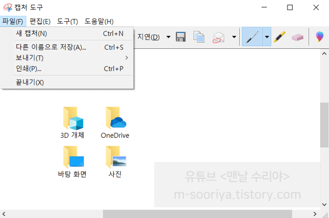Screen dimensions: 329x218
Task: Open the 도움말(H) menu
Action: [x=99, y=21]
